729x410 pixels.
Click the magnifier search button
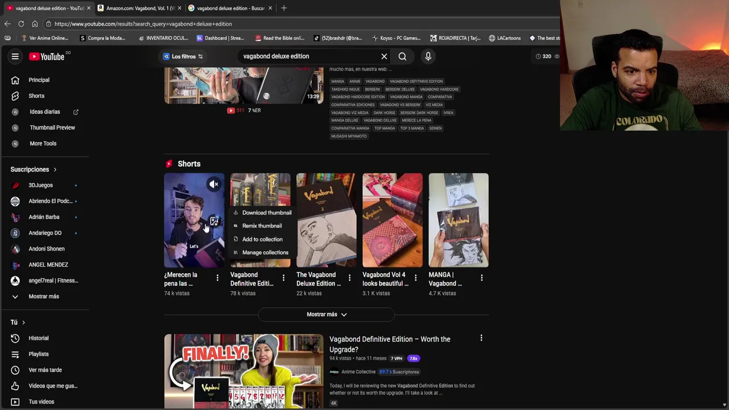point(403,56)
